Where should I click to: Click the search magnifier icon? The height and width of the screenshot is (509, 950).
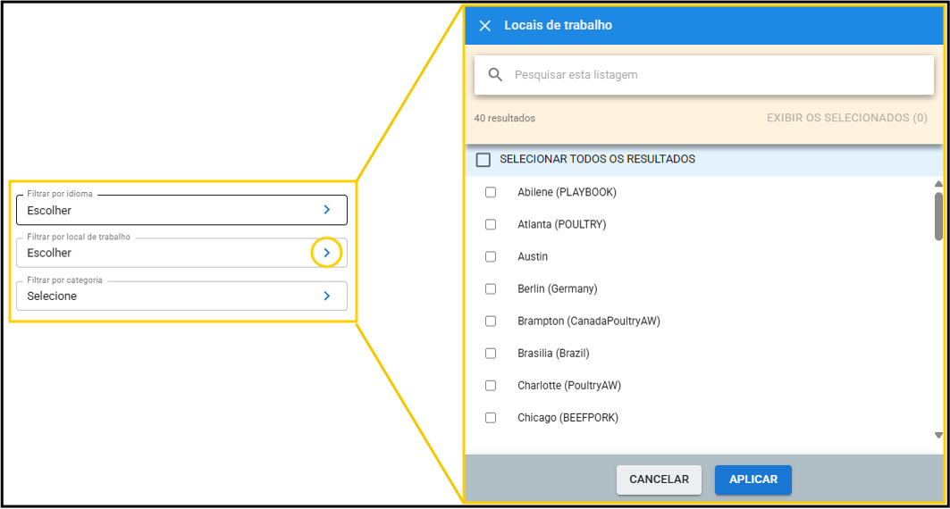click(495, 75)
